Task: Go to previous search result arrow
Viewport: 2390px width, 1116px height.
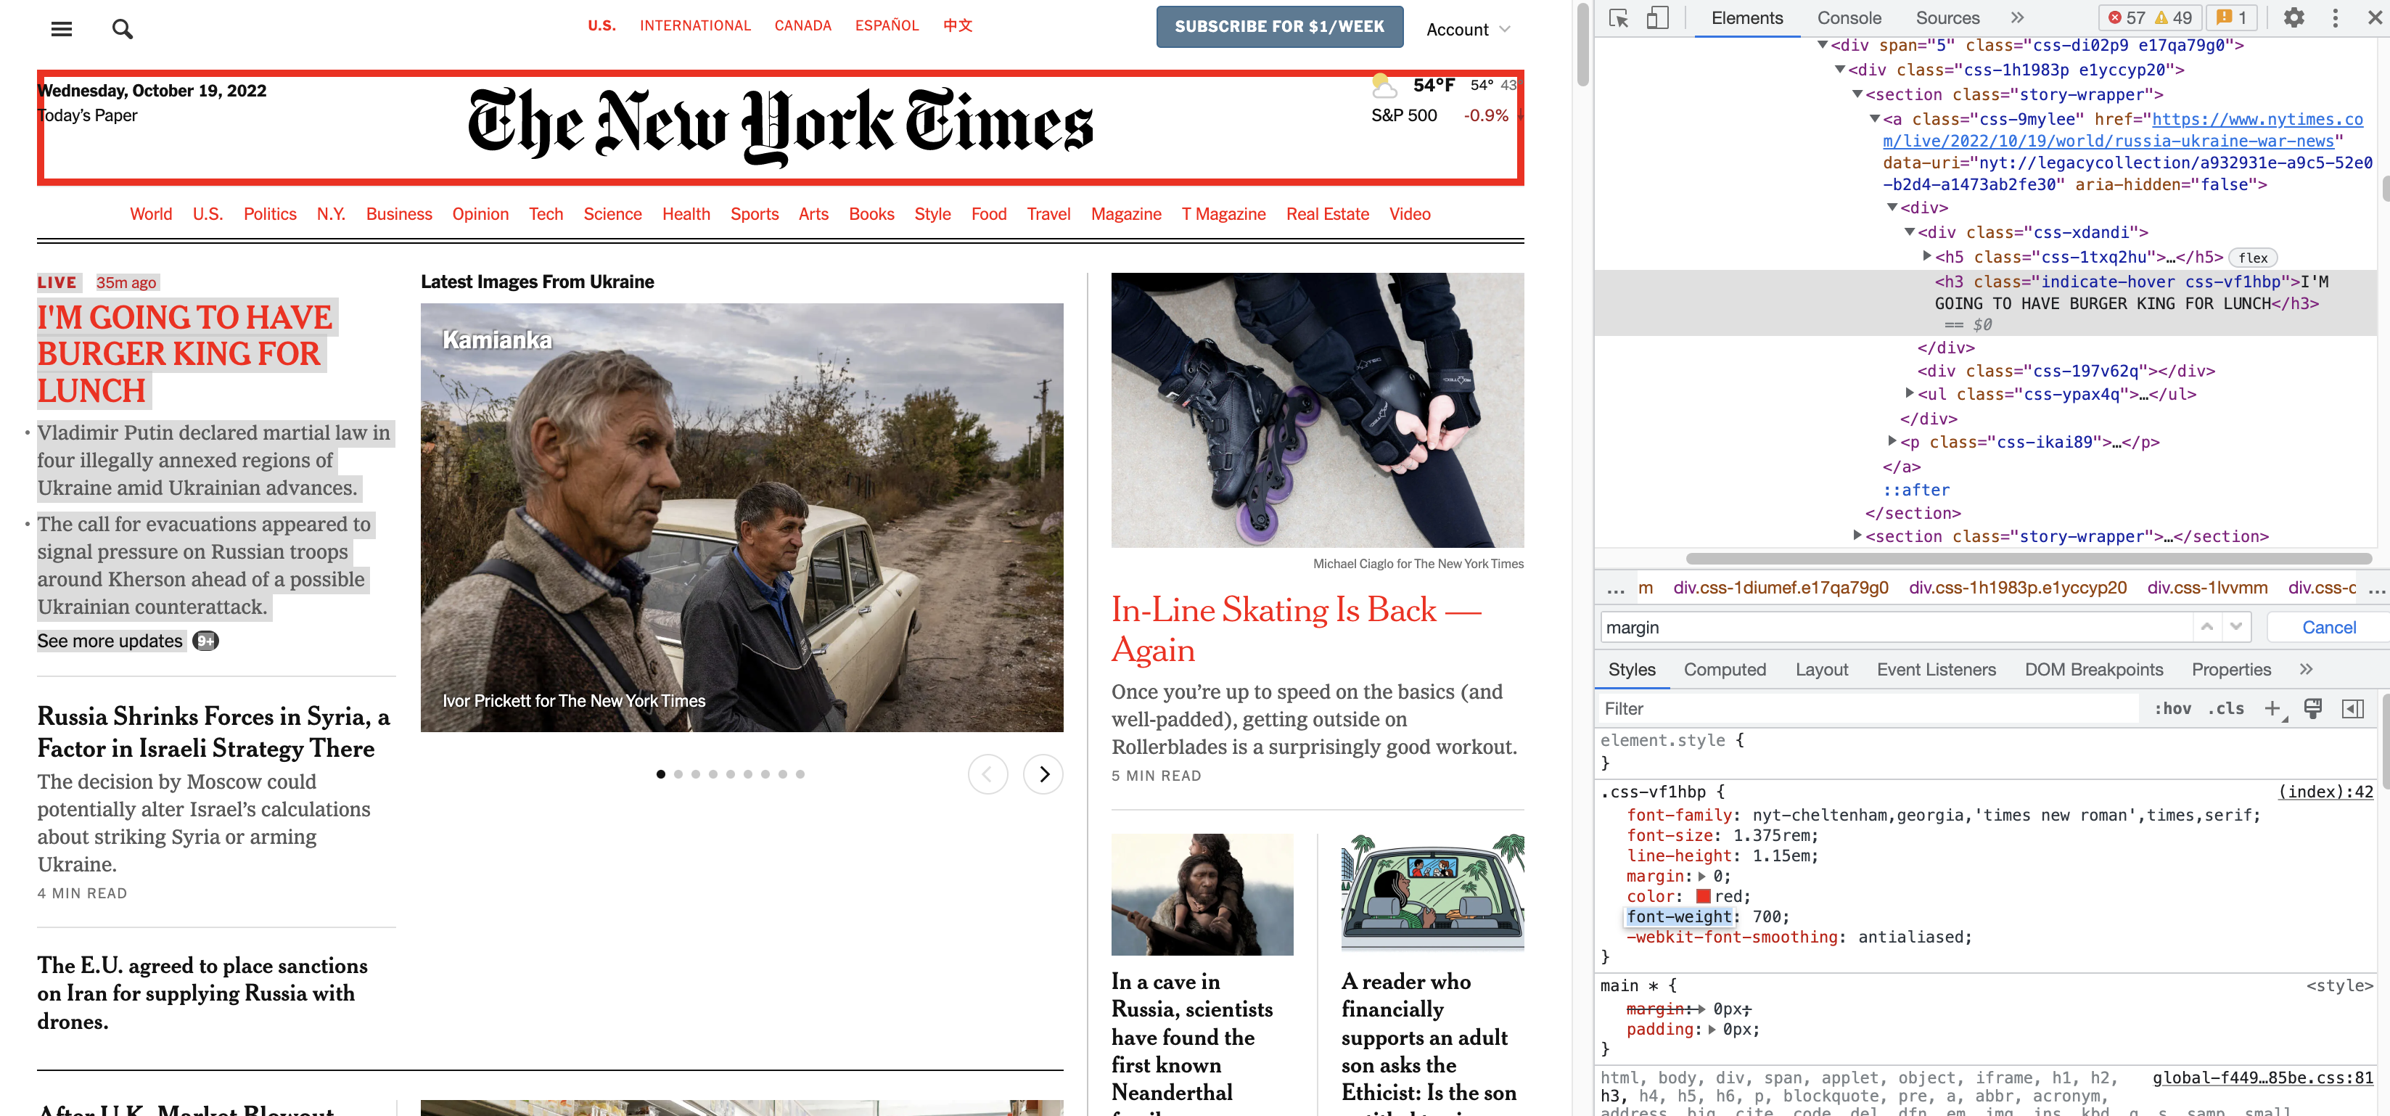Action: (2207, 627)
